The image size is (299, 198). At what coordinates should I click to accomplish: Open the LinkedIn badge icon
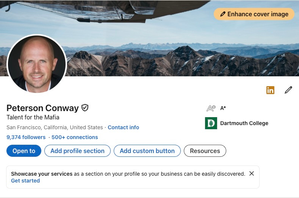click(270, 90)
